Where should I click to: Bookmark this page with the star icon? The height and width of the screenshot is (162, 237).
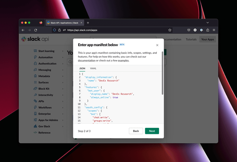170,30
